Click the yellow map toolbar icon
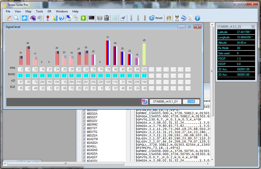261x169 pixels. pos(169,18)
